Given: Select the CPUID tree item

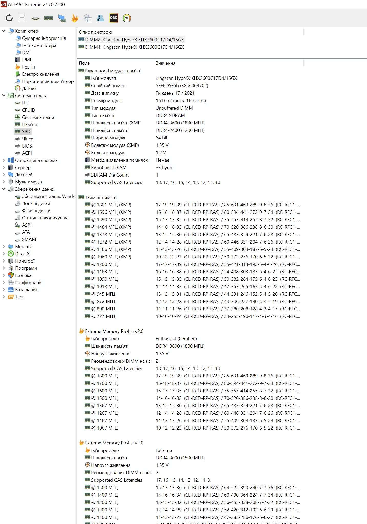Looking at the screenshot, I should [28, 110].
